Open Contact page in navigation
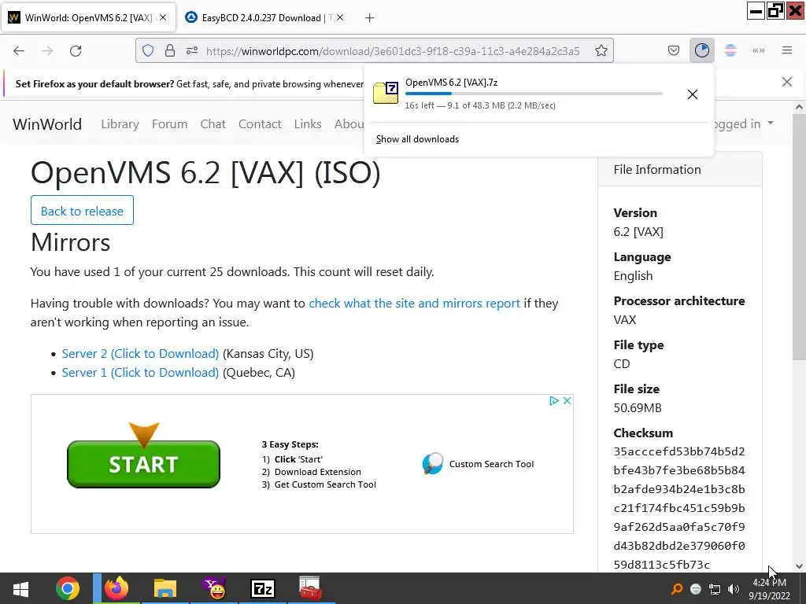The width and height of the screenshot is (806, 604). click(x=260, y=124)
